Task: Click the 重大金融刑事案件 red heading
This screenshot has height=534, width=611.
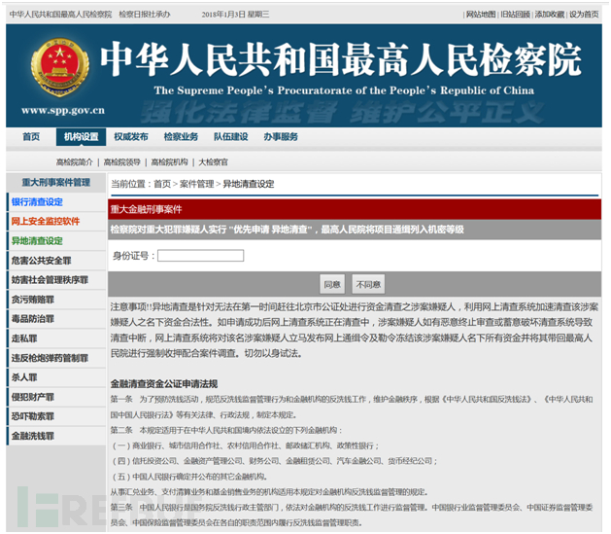Action: pos(146,210)
